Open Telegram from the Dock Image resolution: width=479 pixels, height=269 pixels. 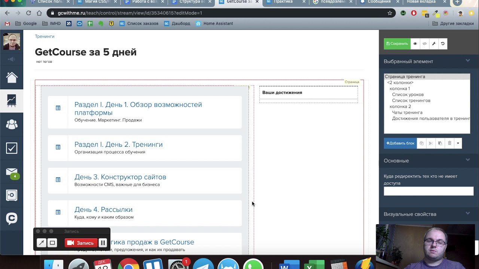[203, 265]
